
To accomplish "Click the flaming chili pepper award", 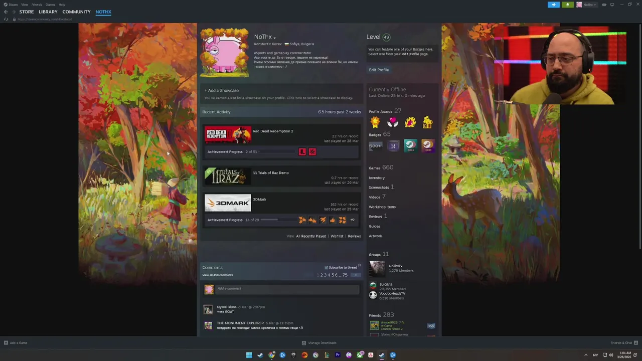I will point(410,122).
